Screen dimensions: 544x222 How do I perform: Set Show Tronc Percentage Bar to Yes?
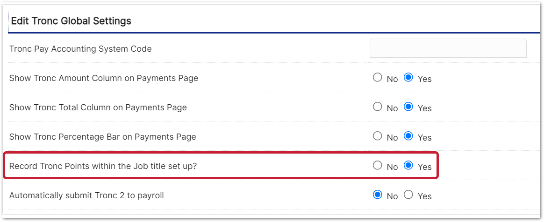[x=408, y=136]
